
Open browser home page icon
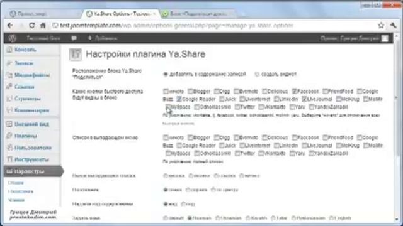43,25
